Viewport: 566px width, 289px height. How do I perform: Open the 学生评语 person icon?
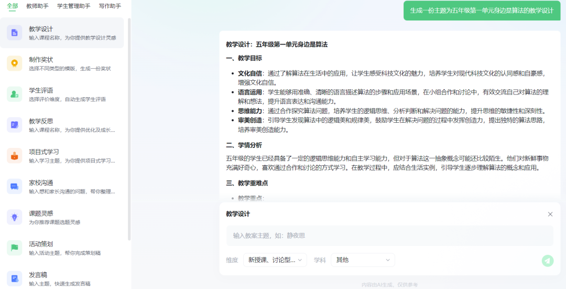click(15, 94)
